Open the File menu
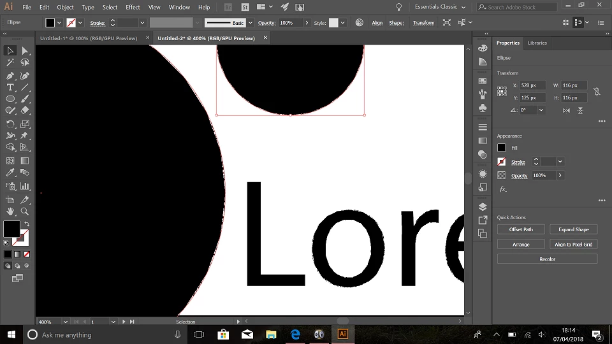Viewport: 612px width, 344px height. click(27, 7)
